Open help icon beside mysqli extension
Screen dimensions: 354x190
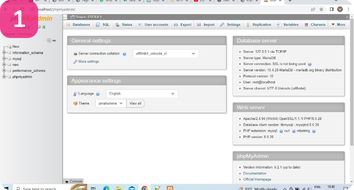click(281, 131)
